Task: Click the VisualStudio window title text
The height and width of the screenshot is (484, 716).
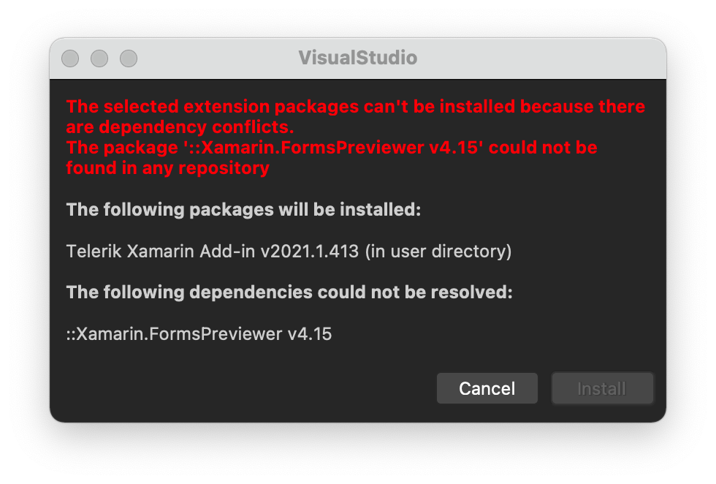Action: 357,58
